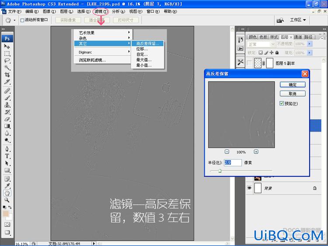Toggle lock image pixels
The width and height of the screenshot is (328, 246).
(266, 52)
